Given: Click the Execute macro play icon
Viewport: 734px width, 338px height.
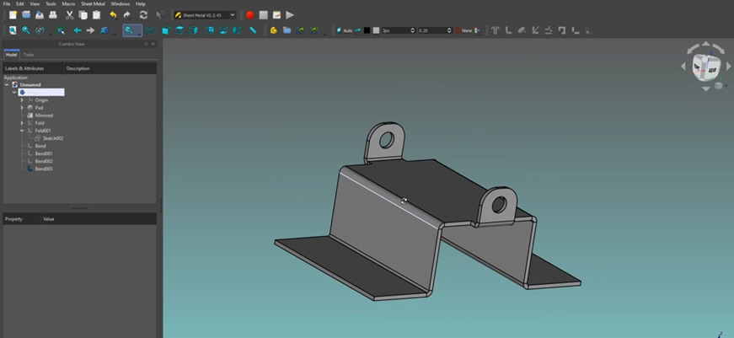Looking at the screenshot, I should [290, 15].
